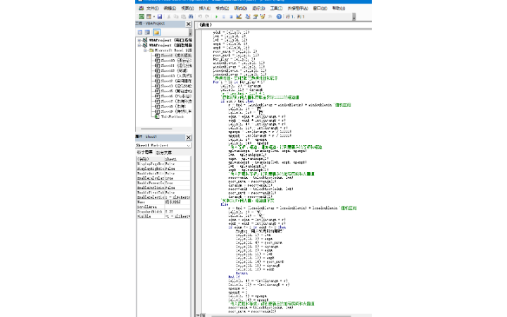Open the 调试 (Debug) menu
The image size is (507, 317).
(x=240, y=8)
